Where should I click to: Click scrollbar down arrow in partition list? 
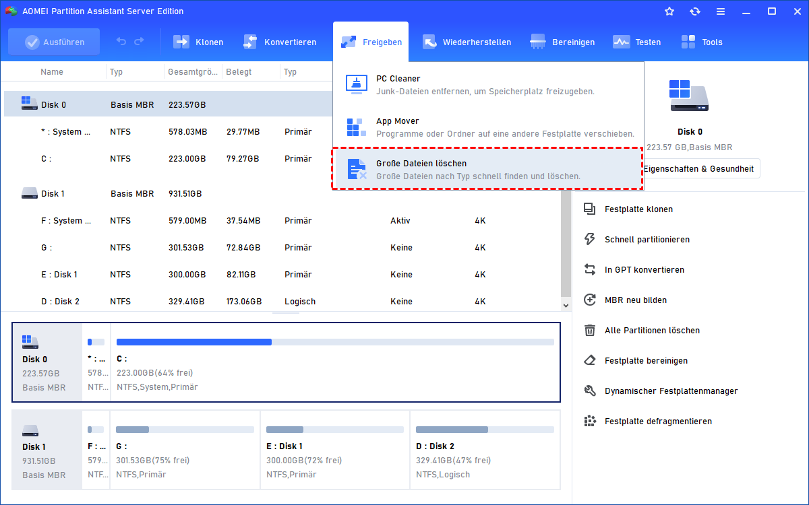(x=566, y=305)
